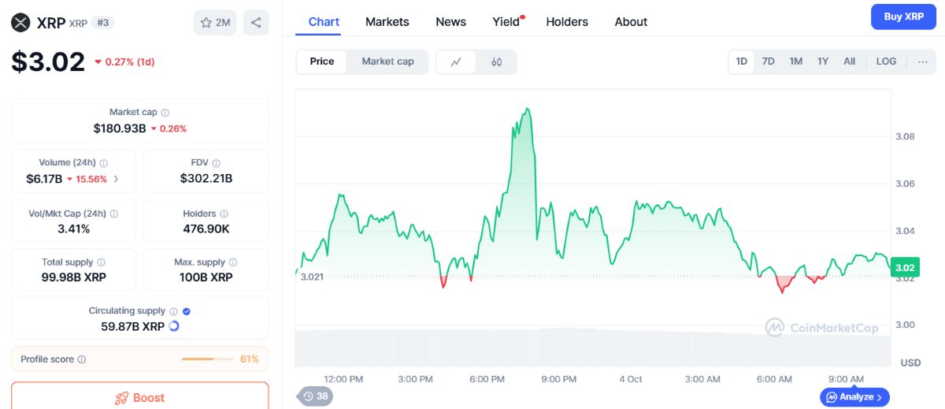Click the circulating supply progress ring icon
This screenshot has height=409, width=945.
pos(174,326)
